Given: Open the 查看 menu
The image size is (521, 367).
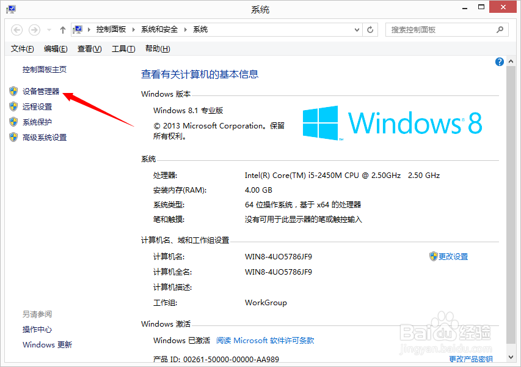Looking at the screenshot, I should [x=89, y=48].
